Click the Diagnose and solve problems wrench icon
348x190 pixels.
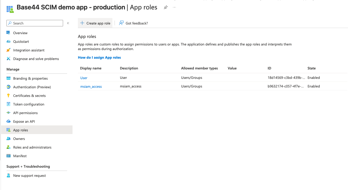pos(8,59)
